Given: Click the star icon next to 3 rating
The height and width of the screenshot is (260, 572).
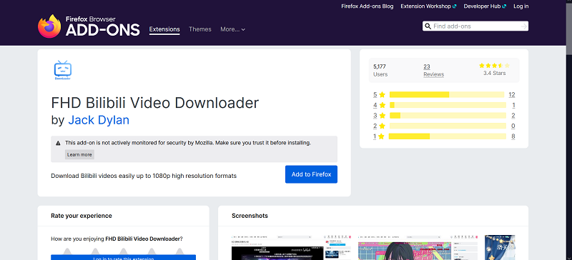Looking at the screenshot, I should point(382,116).
